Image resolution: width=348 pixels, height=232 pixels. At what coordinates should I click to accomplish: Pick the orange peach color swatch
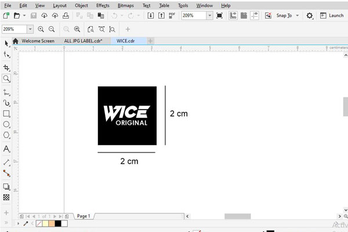[x=52, y=223]
